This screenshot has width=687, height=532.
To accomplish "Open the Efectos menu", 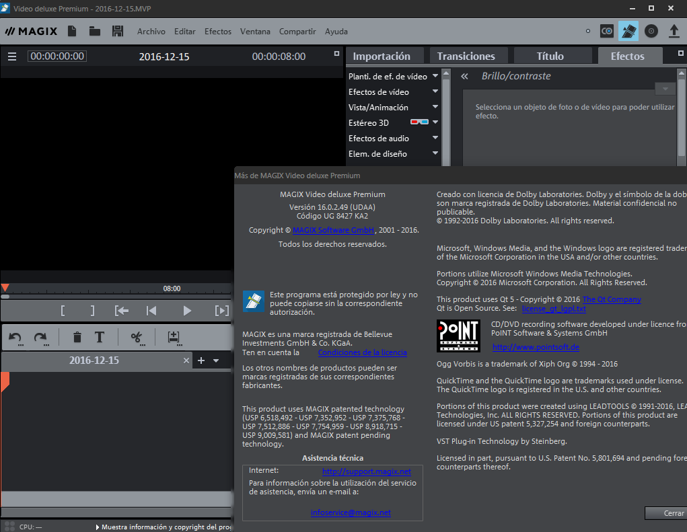I will (218, 32).
